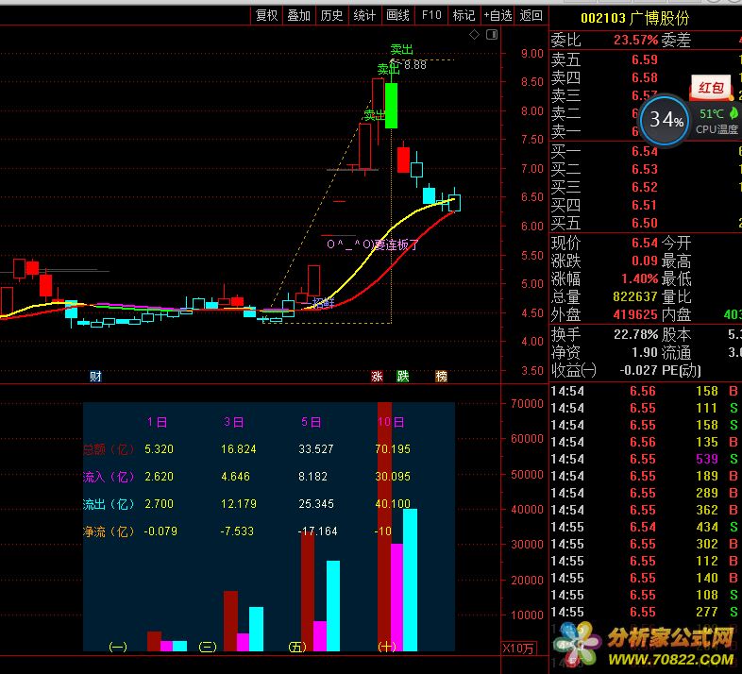This screenshot has height=674, width=742.
Task: Click the 卖五 price 6.59
Action: [645, 60]
